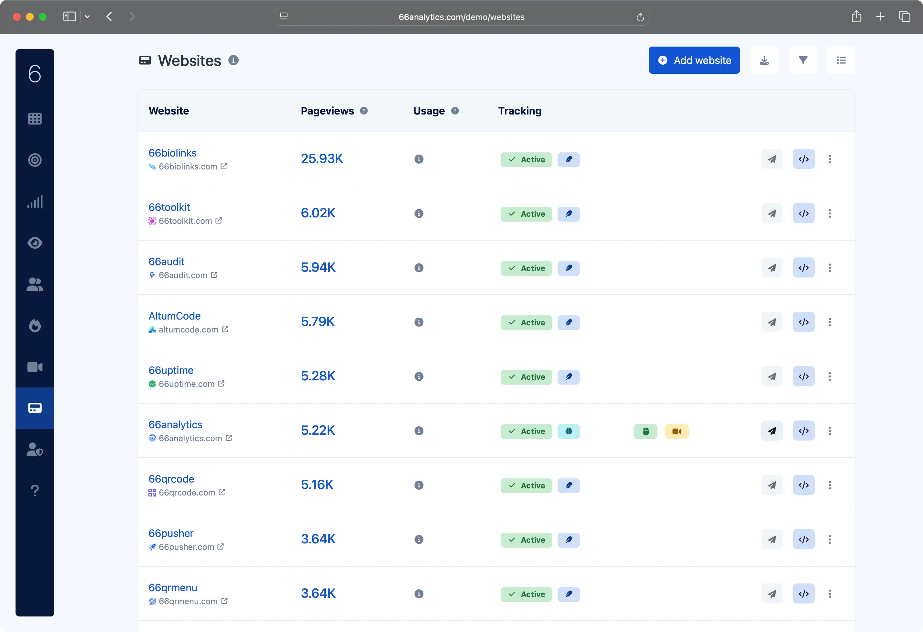
Task: Open the statistics bars icon in sidebar
Action: coord(35,202)
